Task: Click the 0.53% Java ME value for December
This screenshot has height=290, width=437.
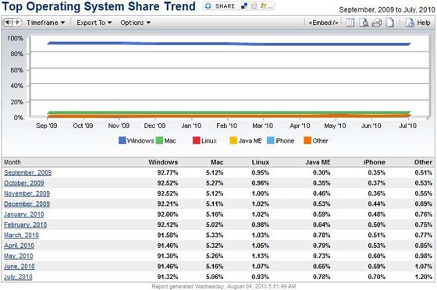Action: (x=322, y=204)
